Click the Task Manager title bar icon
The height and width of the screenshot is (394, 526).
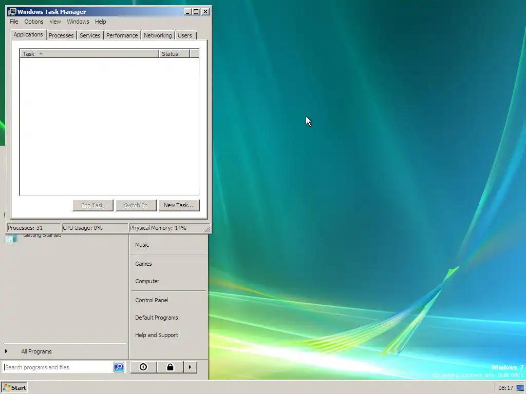tap(12, 12)
